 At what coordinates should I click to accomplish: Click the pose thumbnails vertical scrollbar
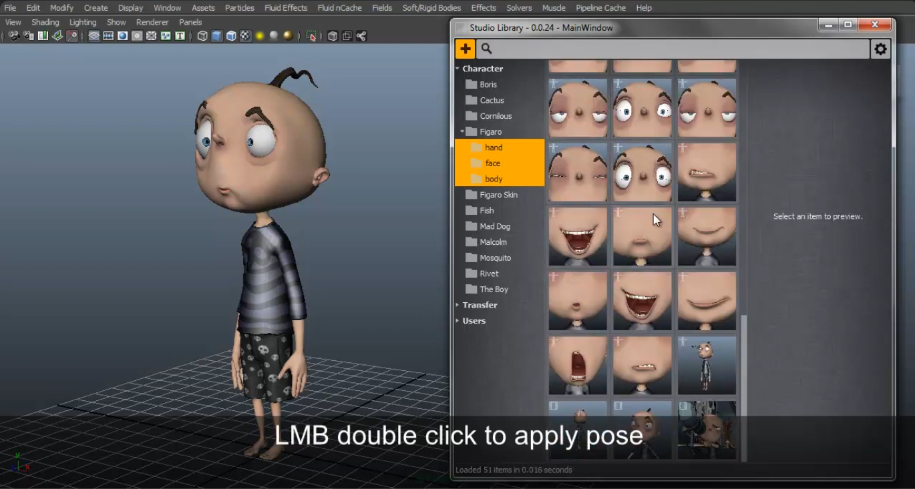pyautogui.click(x=744, y=387)
